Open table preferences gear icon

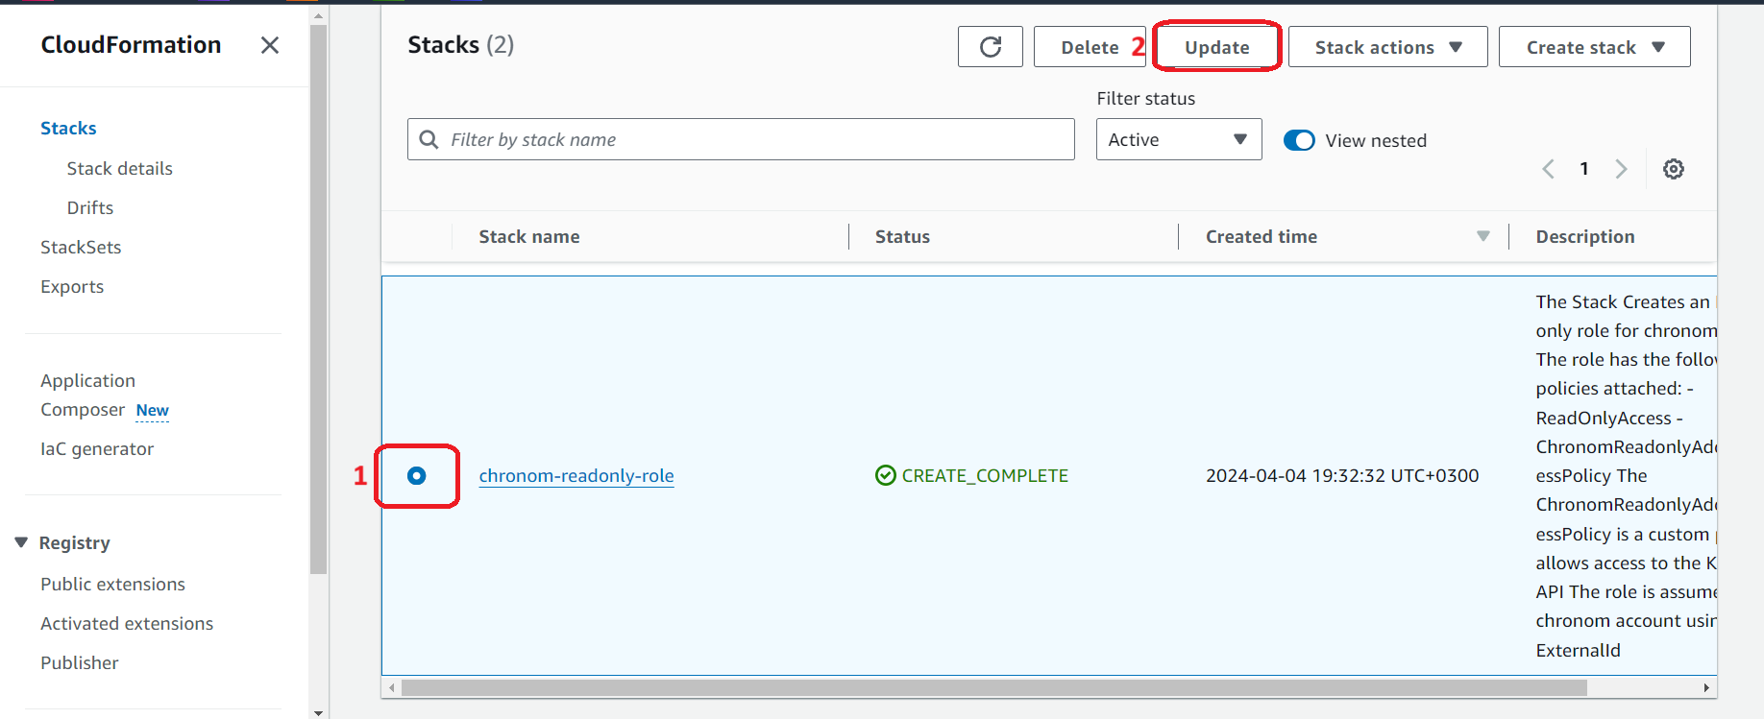(x=1674, y=169)
